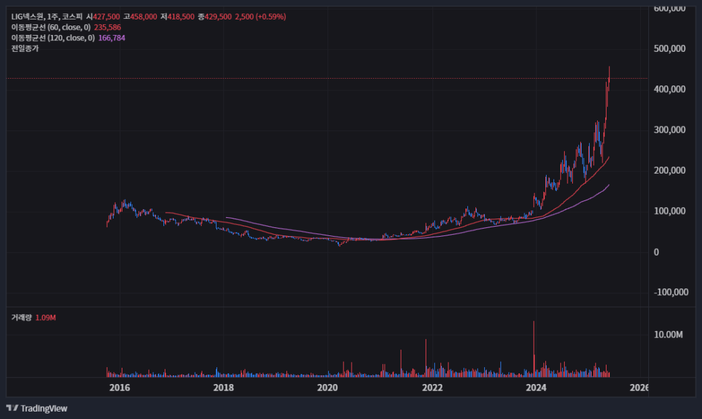Click the 500,000 price scale label
This screenshot has height=419, width=702.
point(669,48)
